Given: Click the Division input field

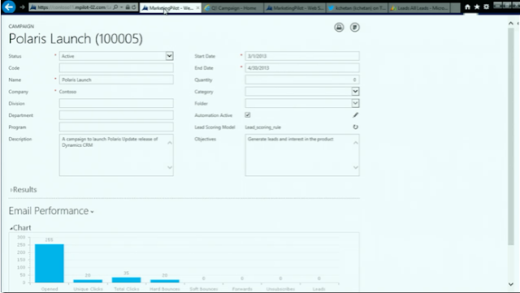Looking at the screenshot, I should pos(116,103).
